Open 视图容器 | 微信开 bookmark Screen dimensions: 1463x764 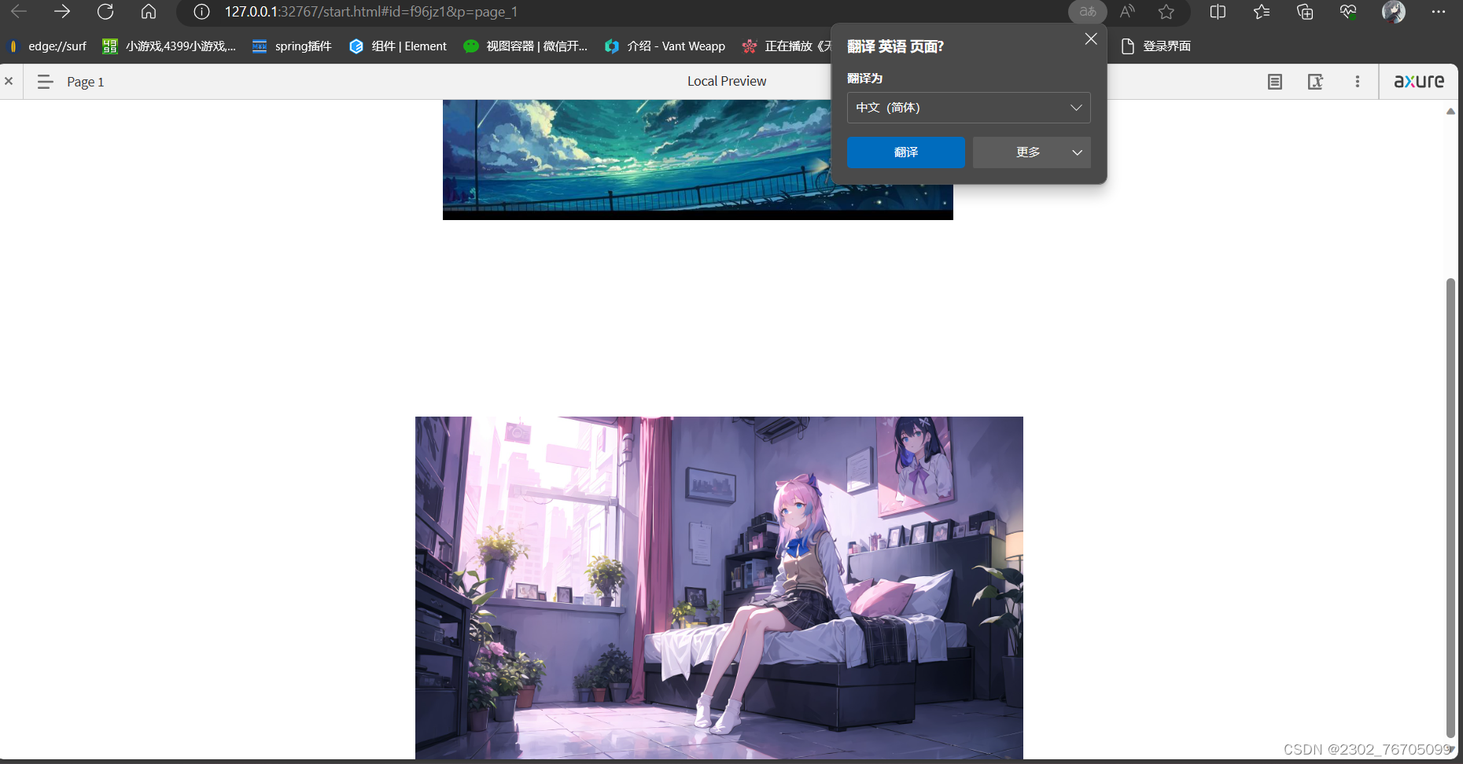click(x=525, y=46)
